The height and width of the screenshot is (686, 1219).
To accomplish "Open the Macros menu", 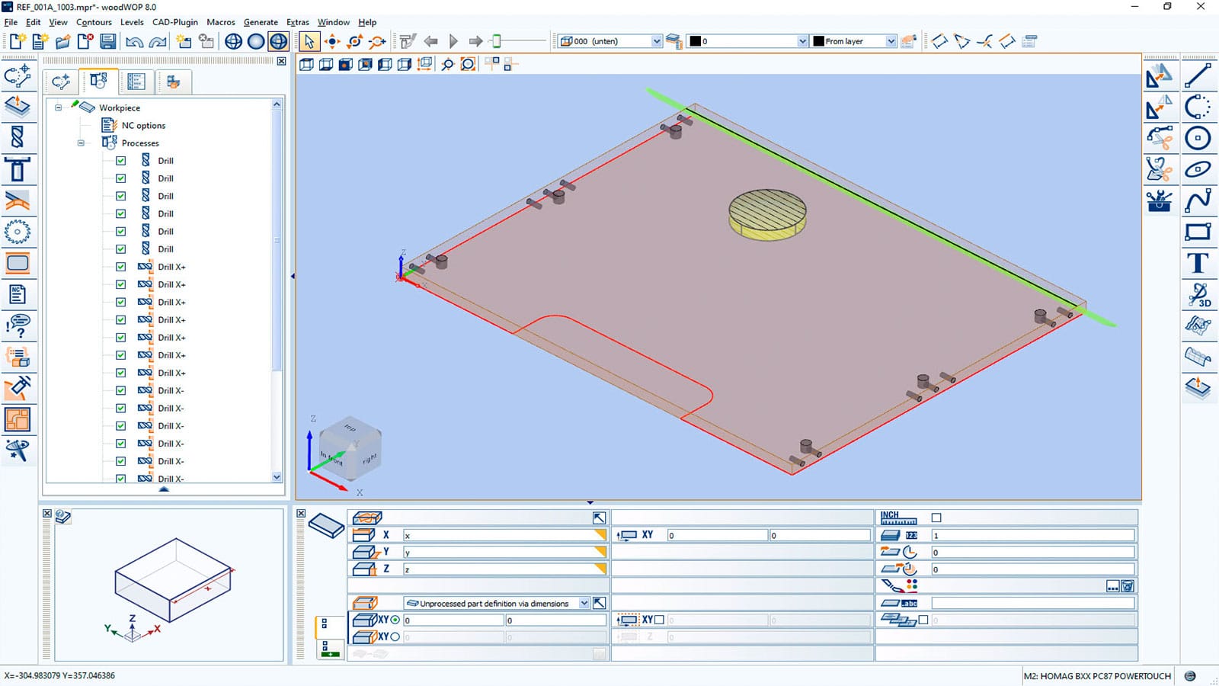I will click(221, 22).
